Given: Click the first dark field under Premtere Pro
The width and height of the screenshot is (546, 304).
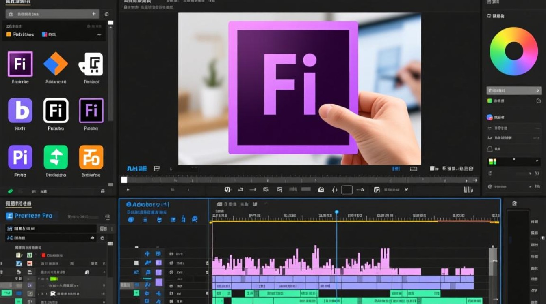Looking at the screenshot, I should click(51, 229).
